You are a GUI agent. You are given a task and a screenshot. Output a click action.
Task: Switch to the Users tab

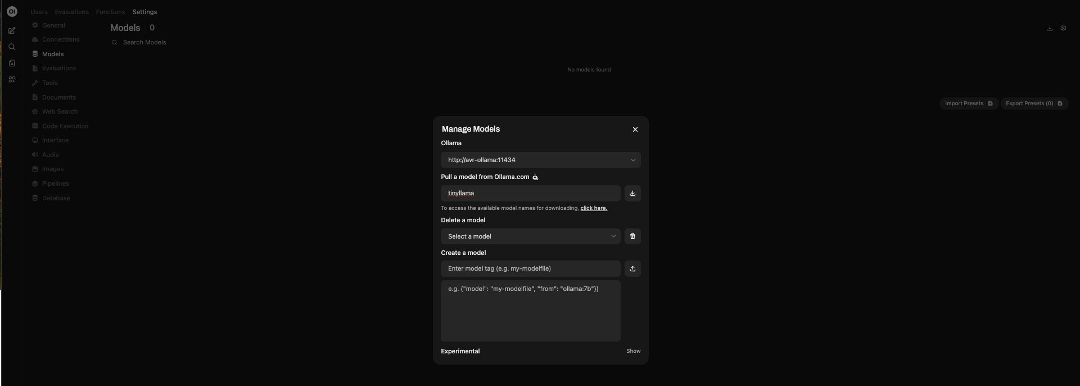[x=39, y=12]
